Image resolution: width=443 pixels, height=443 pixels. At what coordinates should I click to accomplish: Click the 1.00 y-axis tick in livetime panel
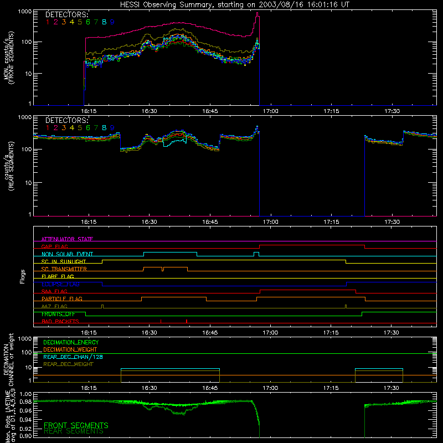pos(25,394)
